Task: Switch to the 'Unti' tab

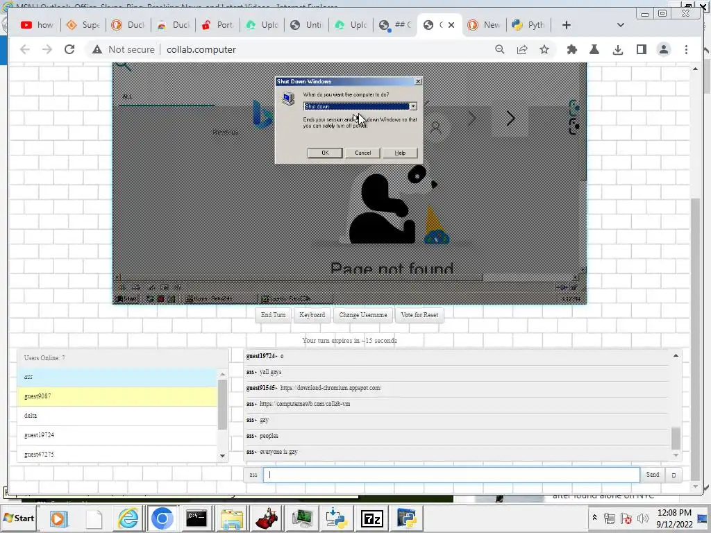Action: point(306,25)
